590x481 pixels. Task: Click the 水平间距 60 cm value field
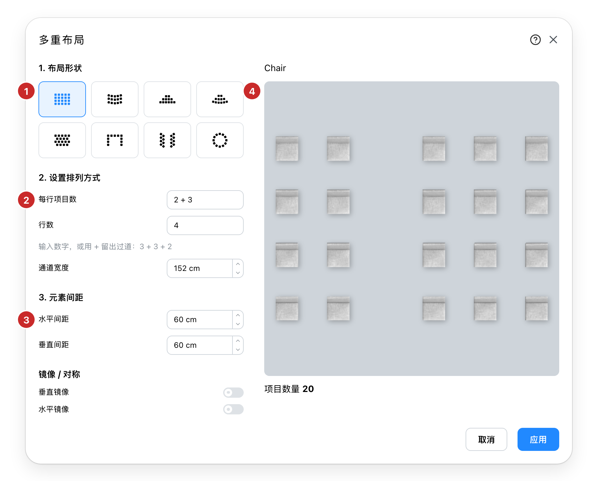[x=200, y=320]
